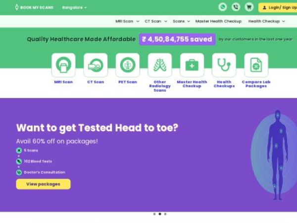
Task: Open the Scans dropdown menu
Action: 181,21
